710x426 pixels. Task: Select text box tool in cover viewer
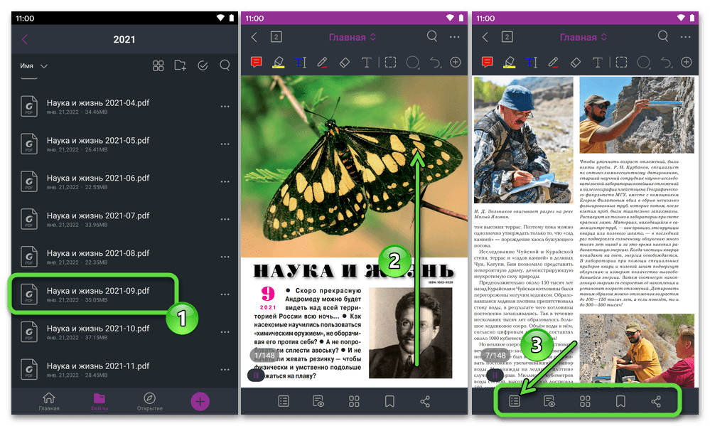coord(366,62)
